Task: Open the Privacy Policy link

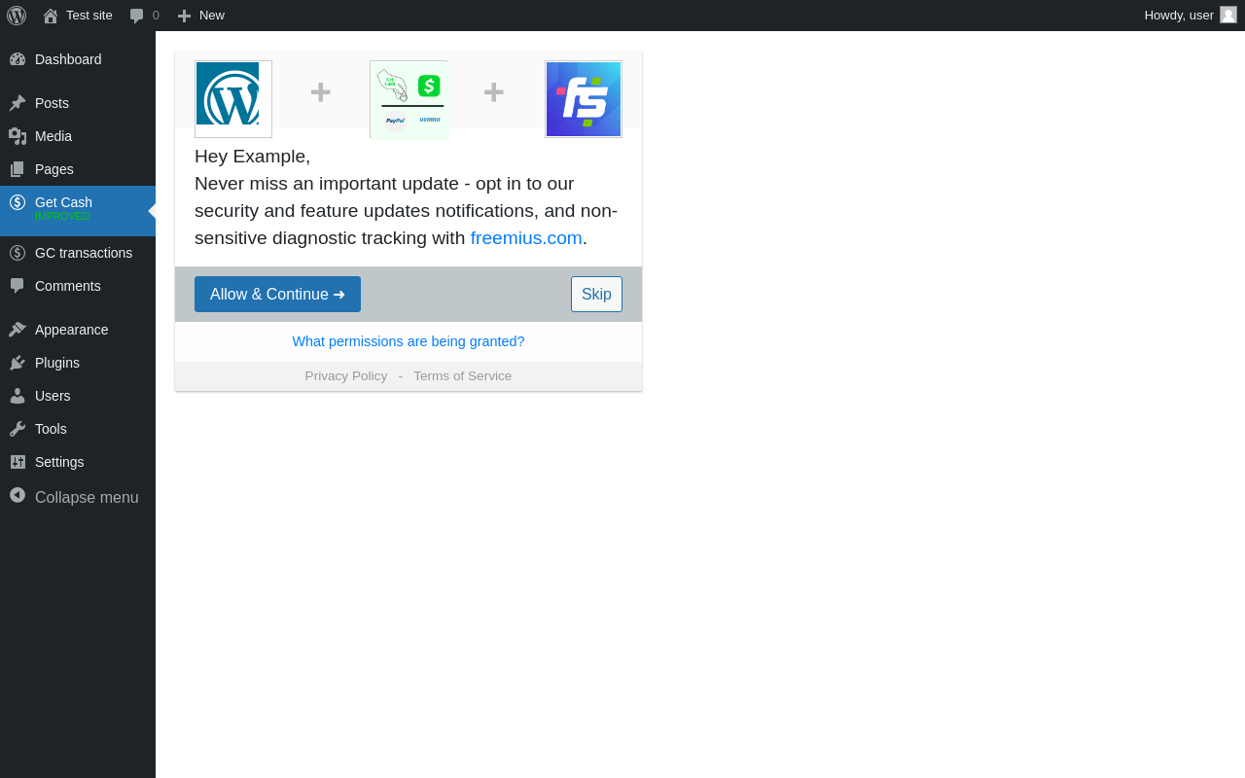Action: [346, 376]
